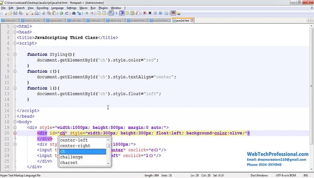
Task: Save the document with the floppy icon
Action: pos(15,13)
